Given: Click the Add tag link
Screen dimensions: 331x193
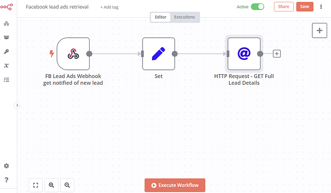Looking at the screenshot, I should [109, 8].
